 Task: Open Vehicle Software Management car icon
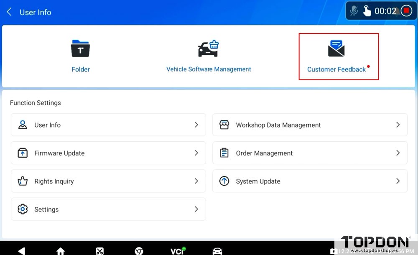pos(208,48)
